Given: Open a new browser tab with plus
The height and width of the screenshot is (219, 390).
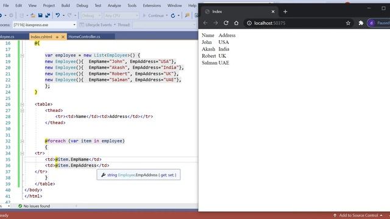Looking at the screenshot, I should pyautogui.click(x=285, y=12).
